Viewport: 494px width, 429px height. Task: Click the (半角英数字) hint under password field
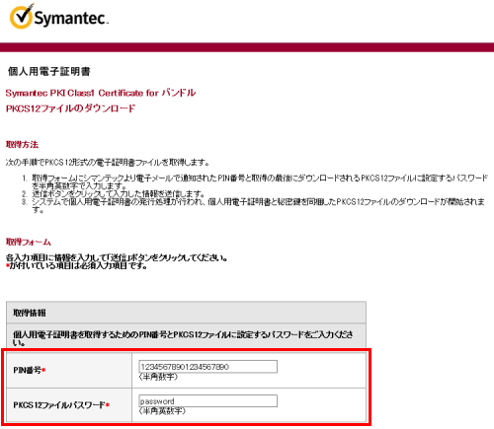[x=162, y=411]
